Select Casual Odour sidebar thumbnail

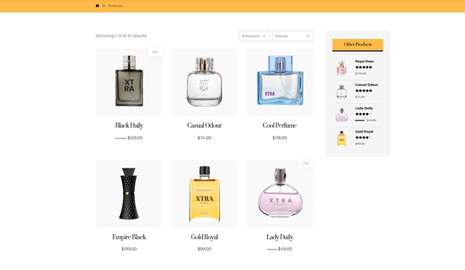pyautogui.click(x=341, y=91)
